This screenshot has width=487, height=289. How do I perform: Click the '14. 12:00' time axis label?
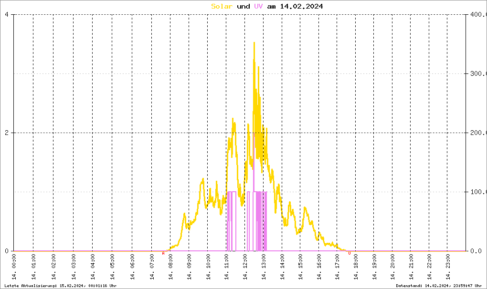point(245,268)
